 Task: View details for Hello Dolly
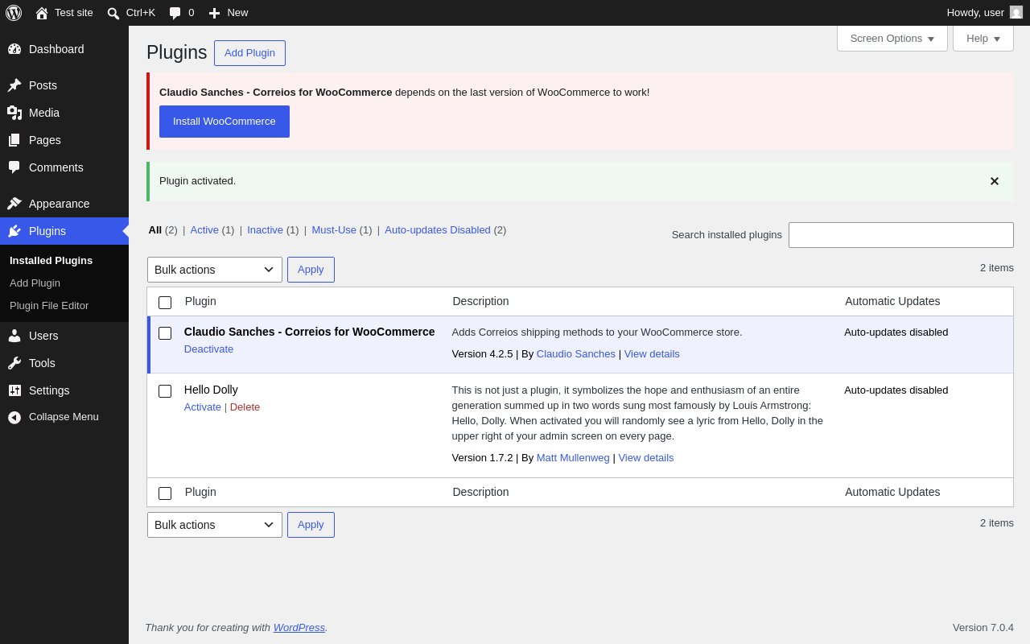click(646, 458)
